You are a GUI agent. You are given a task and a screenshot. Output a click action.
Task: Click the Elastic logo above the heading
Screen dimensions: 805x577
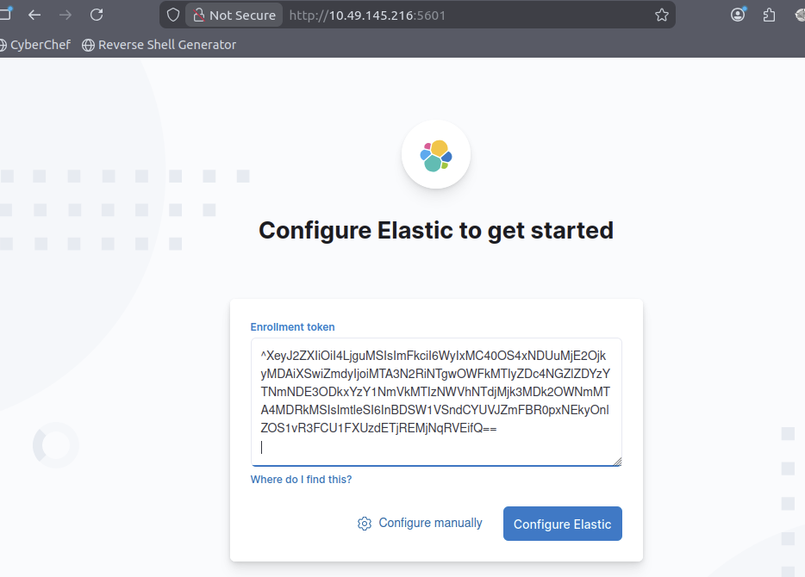[x=435, y=154]
